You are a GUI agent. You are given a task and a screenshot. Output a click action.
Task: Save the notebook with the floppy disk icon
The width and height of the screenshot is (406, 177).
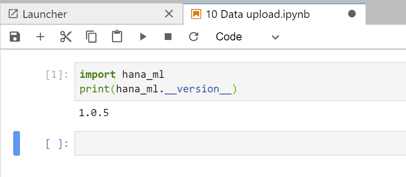(x=15, y=37)
